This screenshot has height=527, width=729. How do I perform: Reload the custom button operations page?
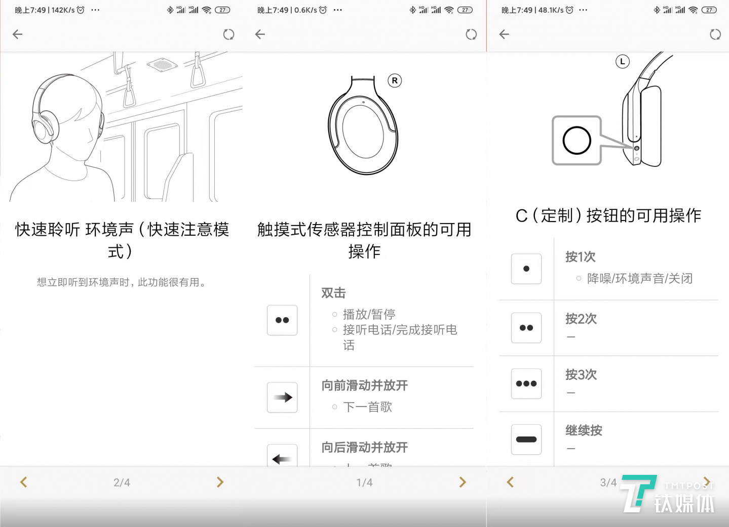715,34
